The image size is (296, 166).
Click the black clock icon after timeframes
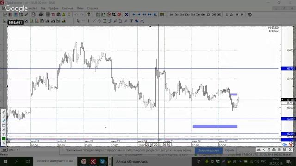[x=250, y=14]
